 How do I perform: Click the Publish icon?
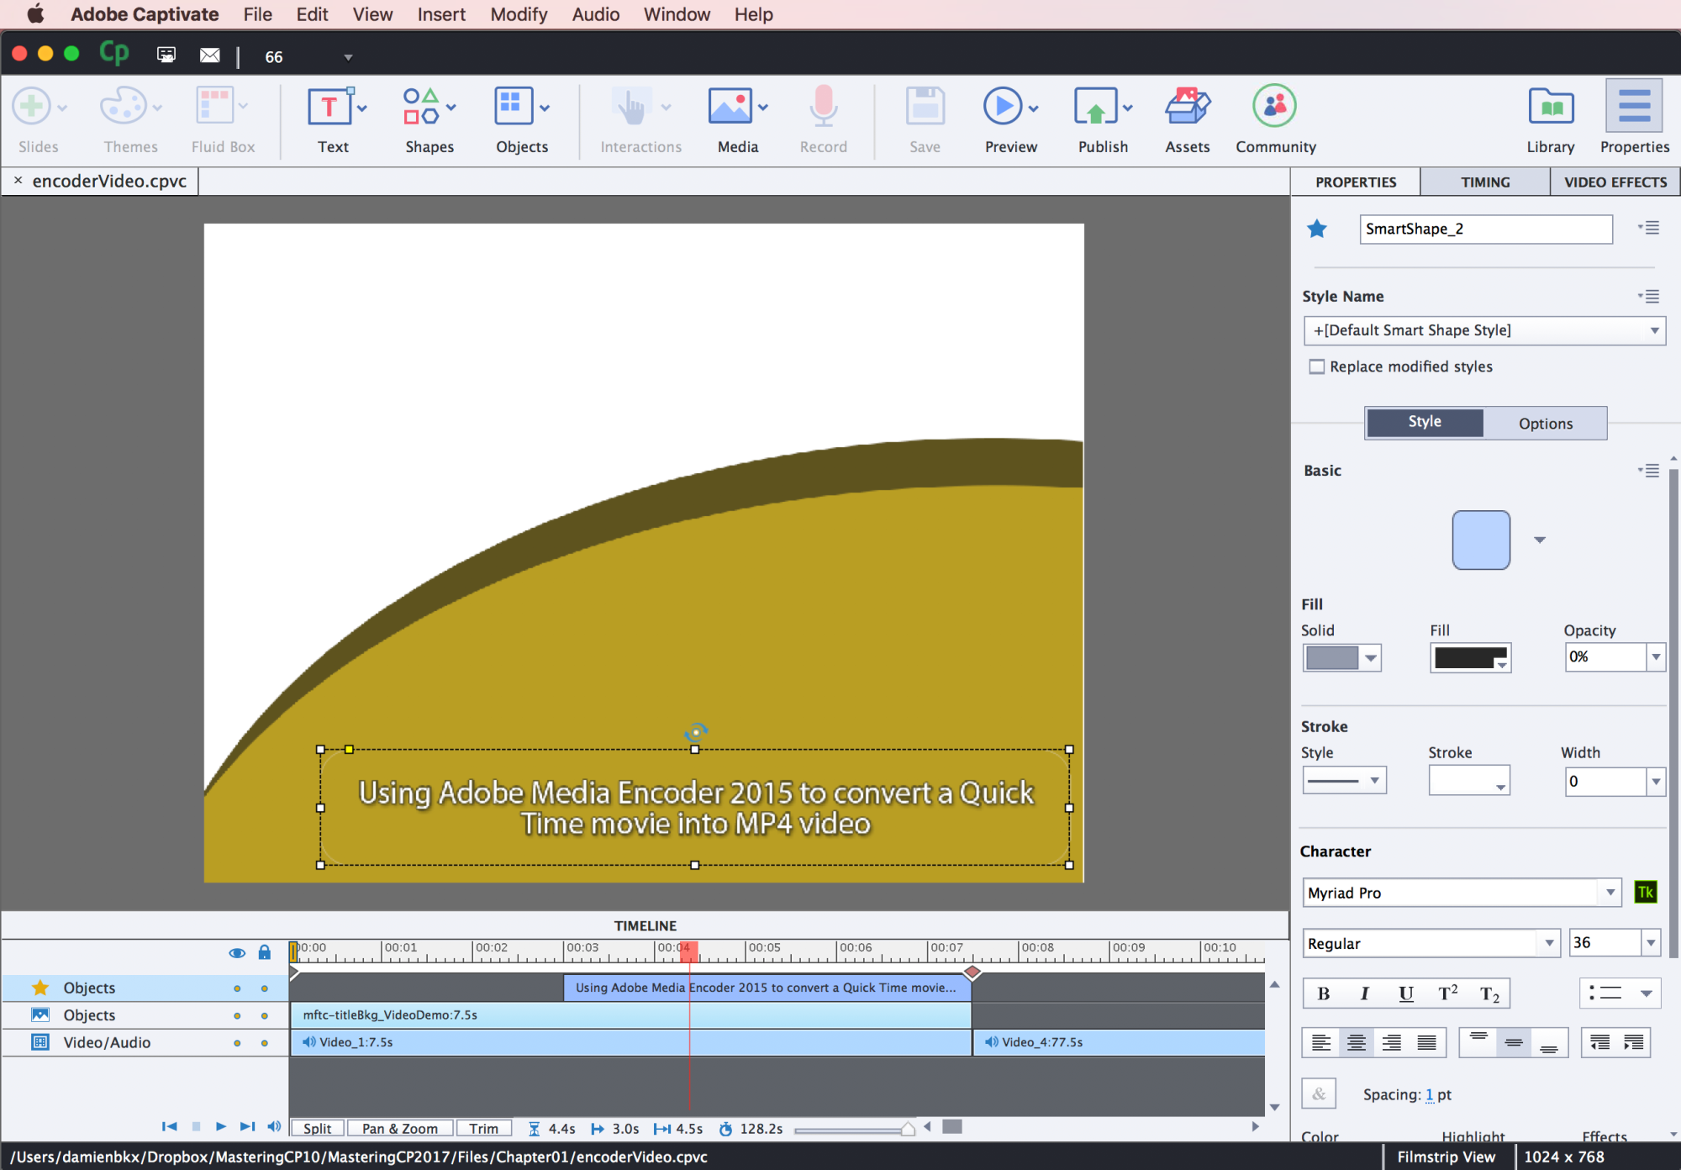point(1095,108)
